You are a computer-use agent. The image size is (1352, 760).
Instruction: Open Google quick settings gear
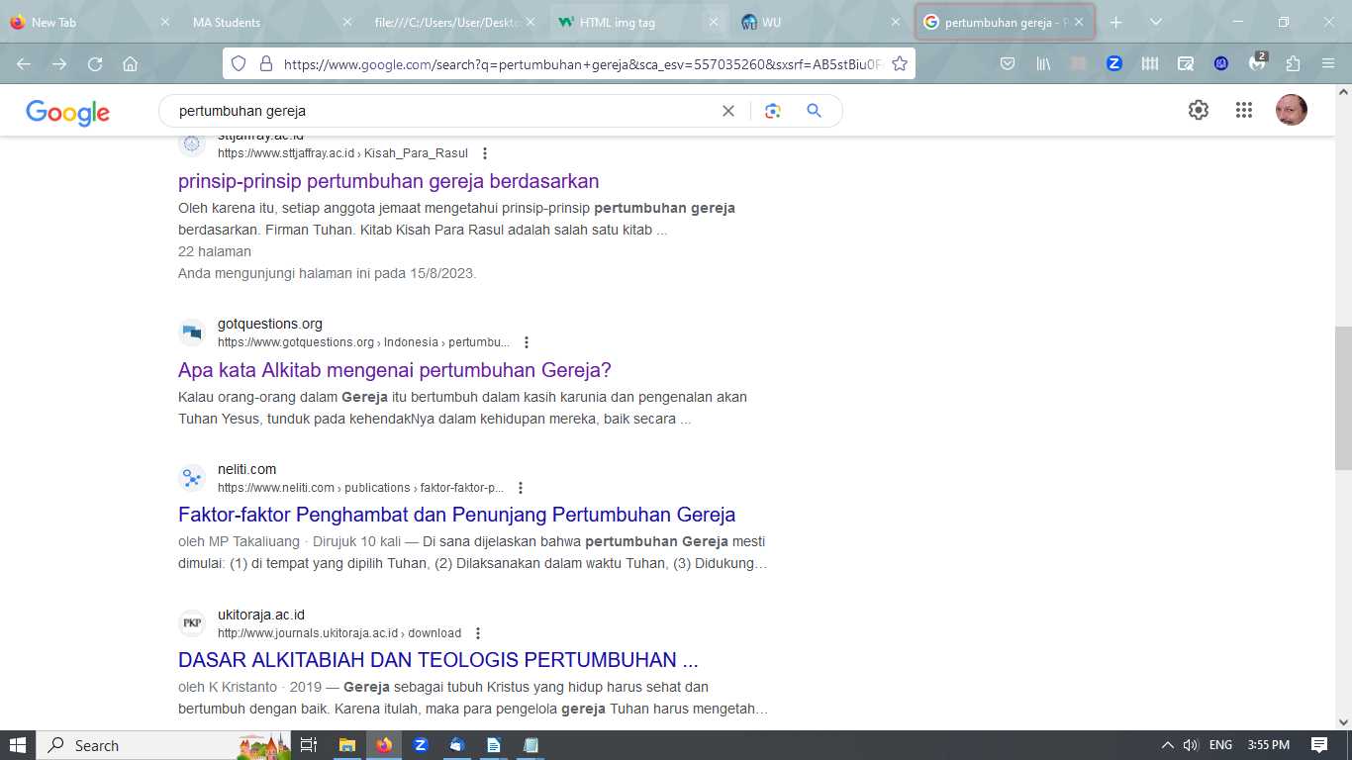[1199, 110]
